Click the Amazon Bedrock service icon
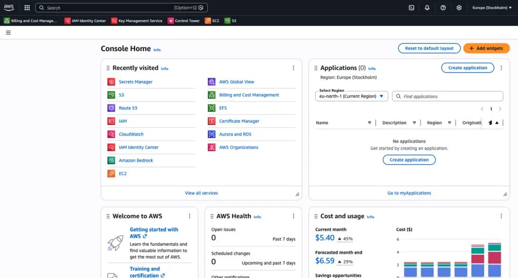 click(x=111, y=161)
